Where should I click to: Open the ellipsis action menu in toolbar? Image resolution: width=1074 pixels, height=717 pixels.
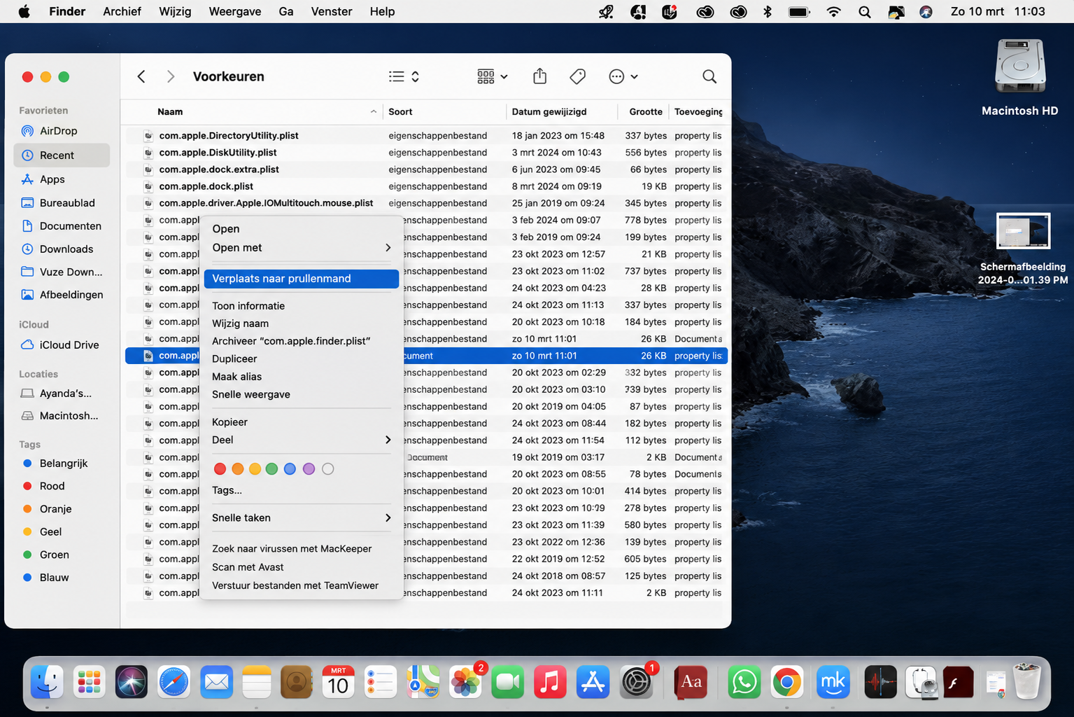(x=623, y=76)
